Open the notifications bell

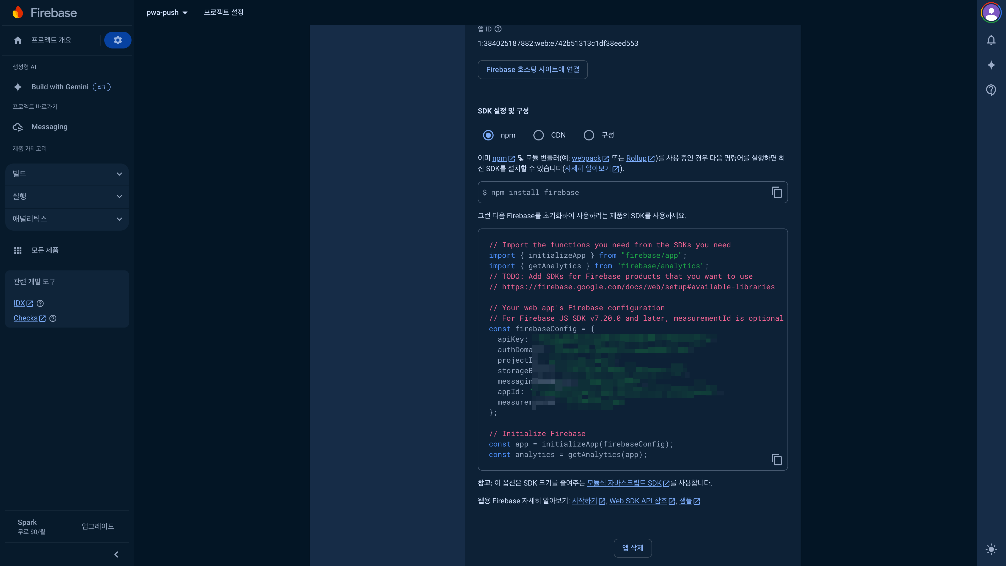tap(991, 40)
